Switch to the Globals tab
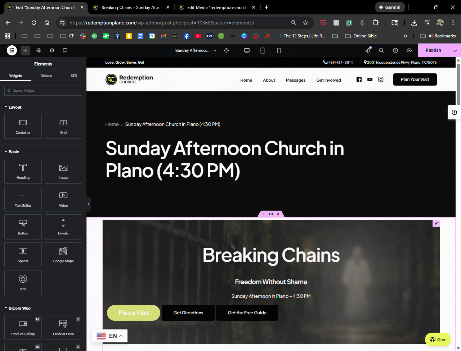Image resolution: width=461 pixels, height=351 pixels. pos(46,76)
